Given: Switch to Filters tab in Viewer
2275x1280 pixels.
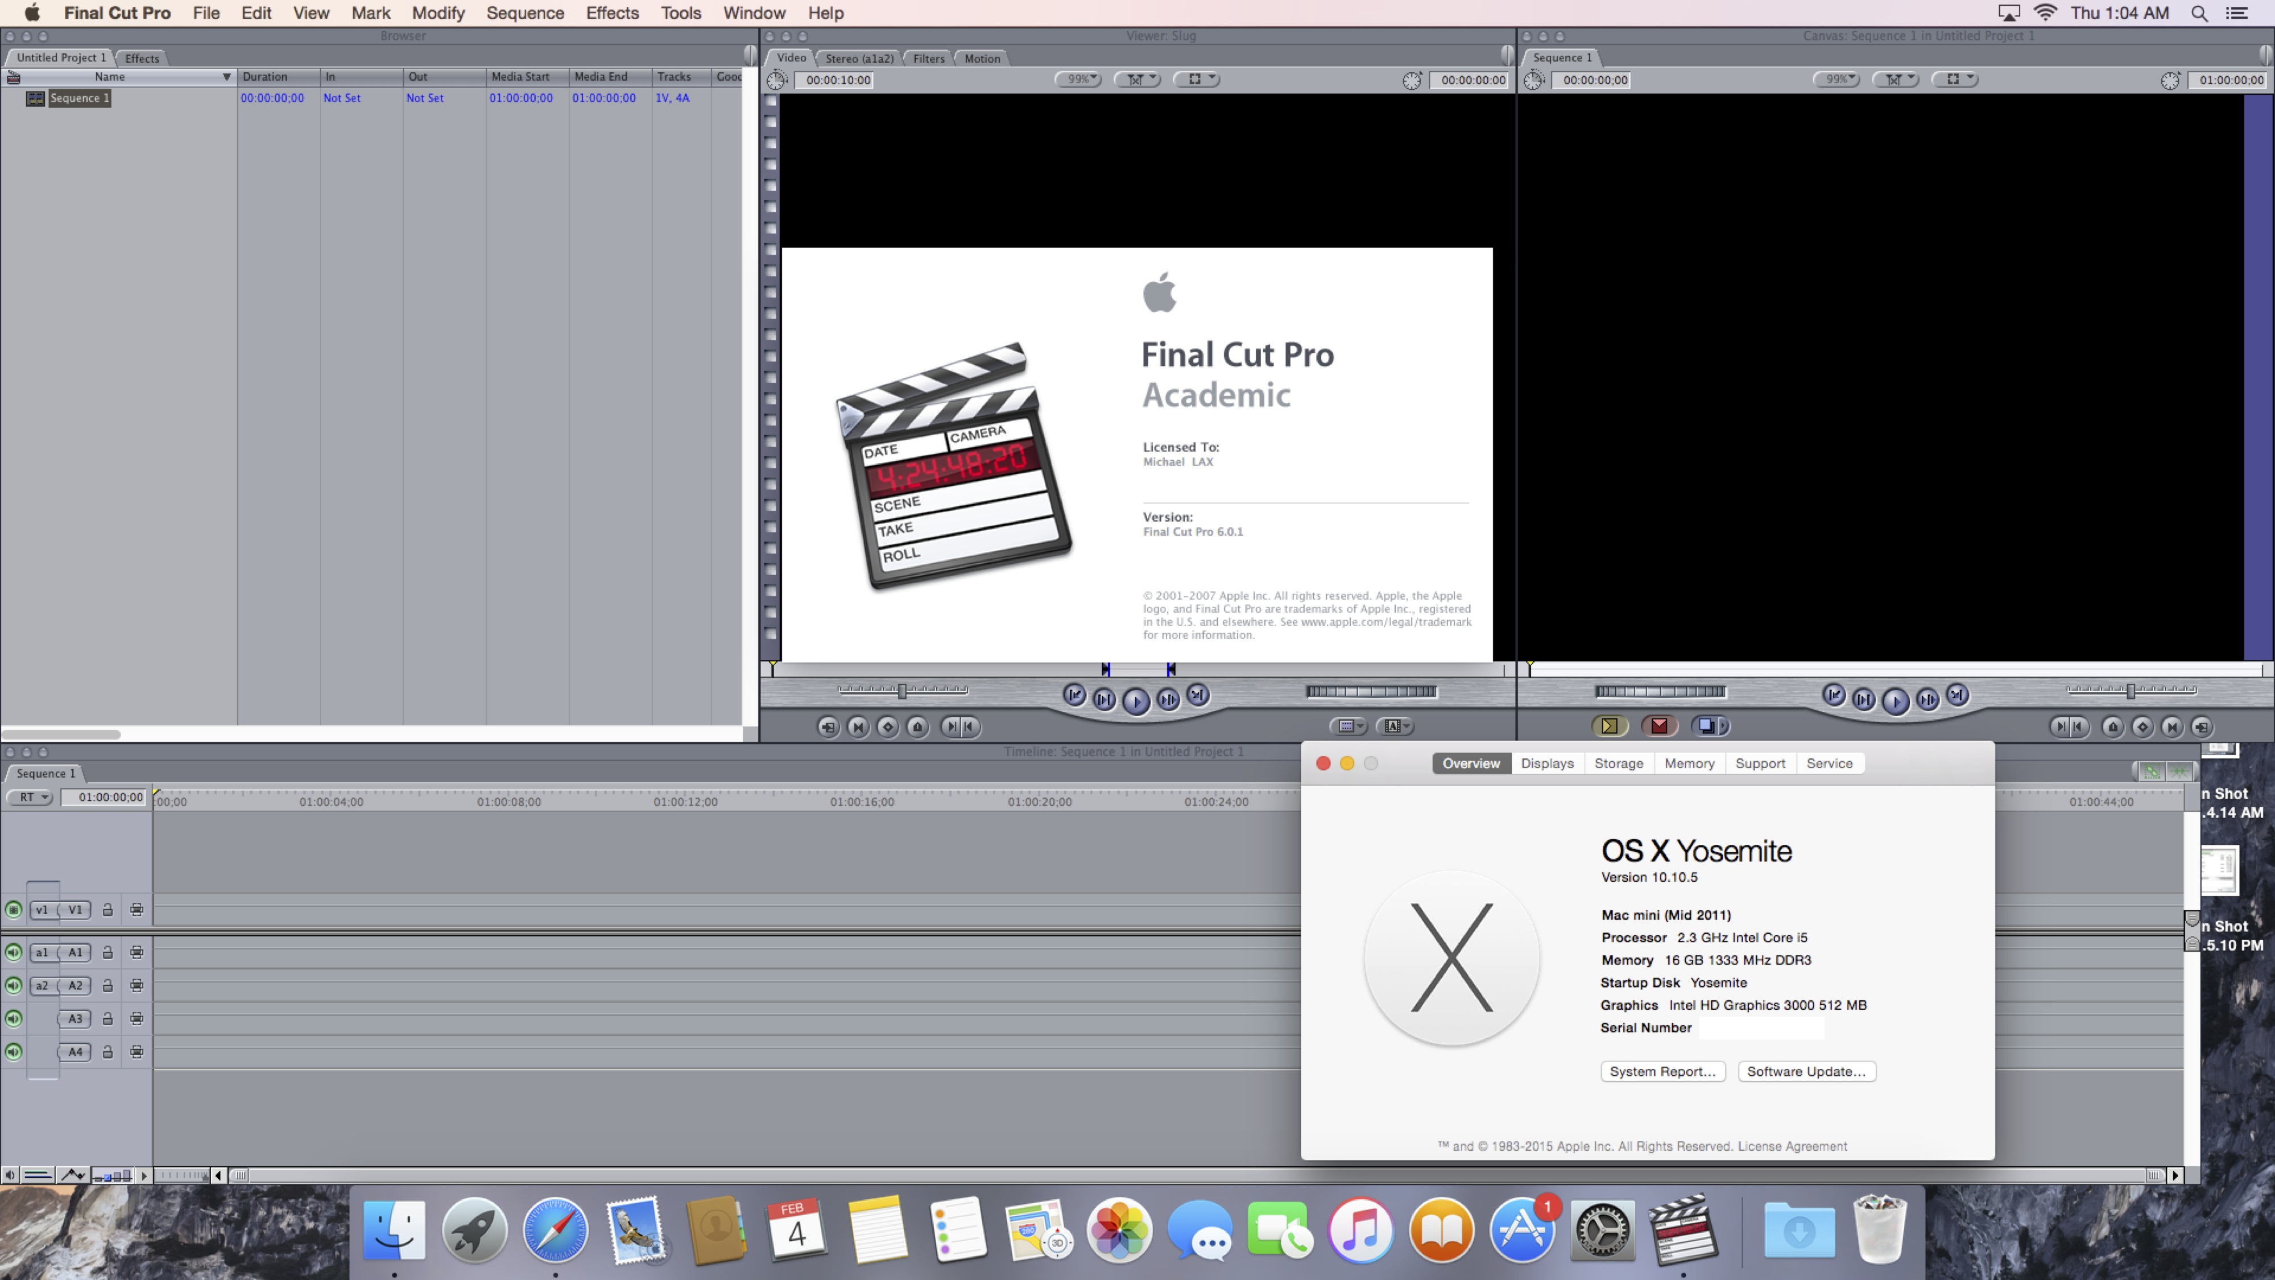Looking at the screenshot, I should coord(928,58).
